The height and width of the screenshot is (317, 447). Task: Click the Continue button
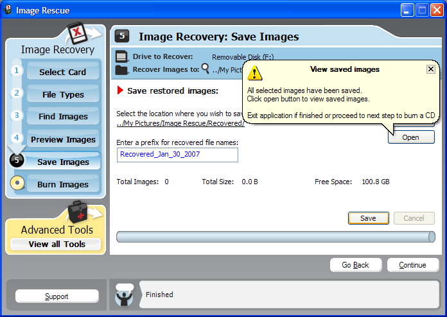(x=413, y=265)
